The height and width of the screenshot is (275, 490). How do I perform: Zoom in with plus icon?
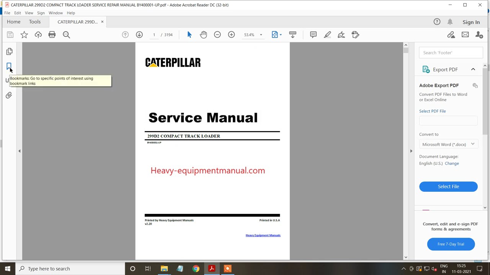[232, 35]
